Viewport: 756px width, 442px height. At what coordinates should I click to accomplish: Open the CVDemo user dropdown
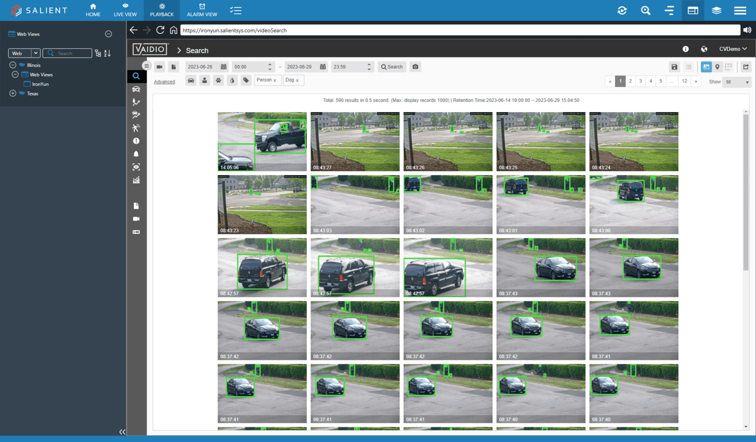tap(733, 49)
